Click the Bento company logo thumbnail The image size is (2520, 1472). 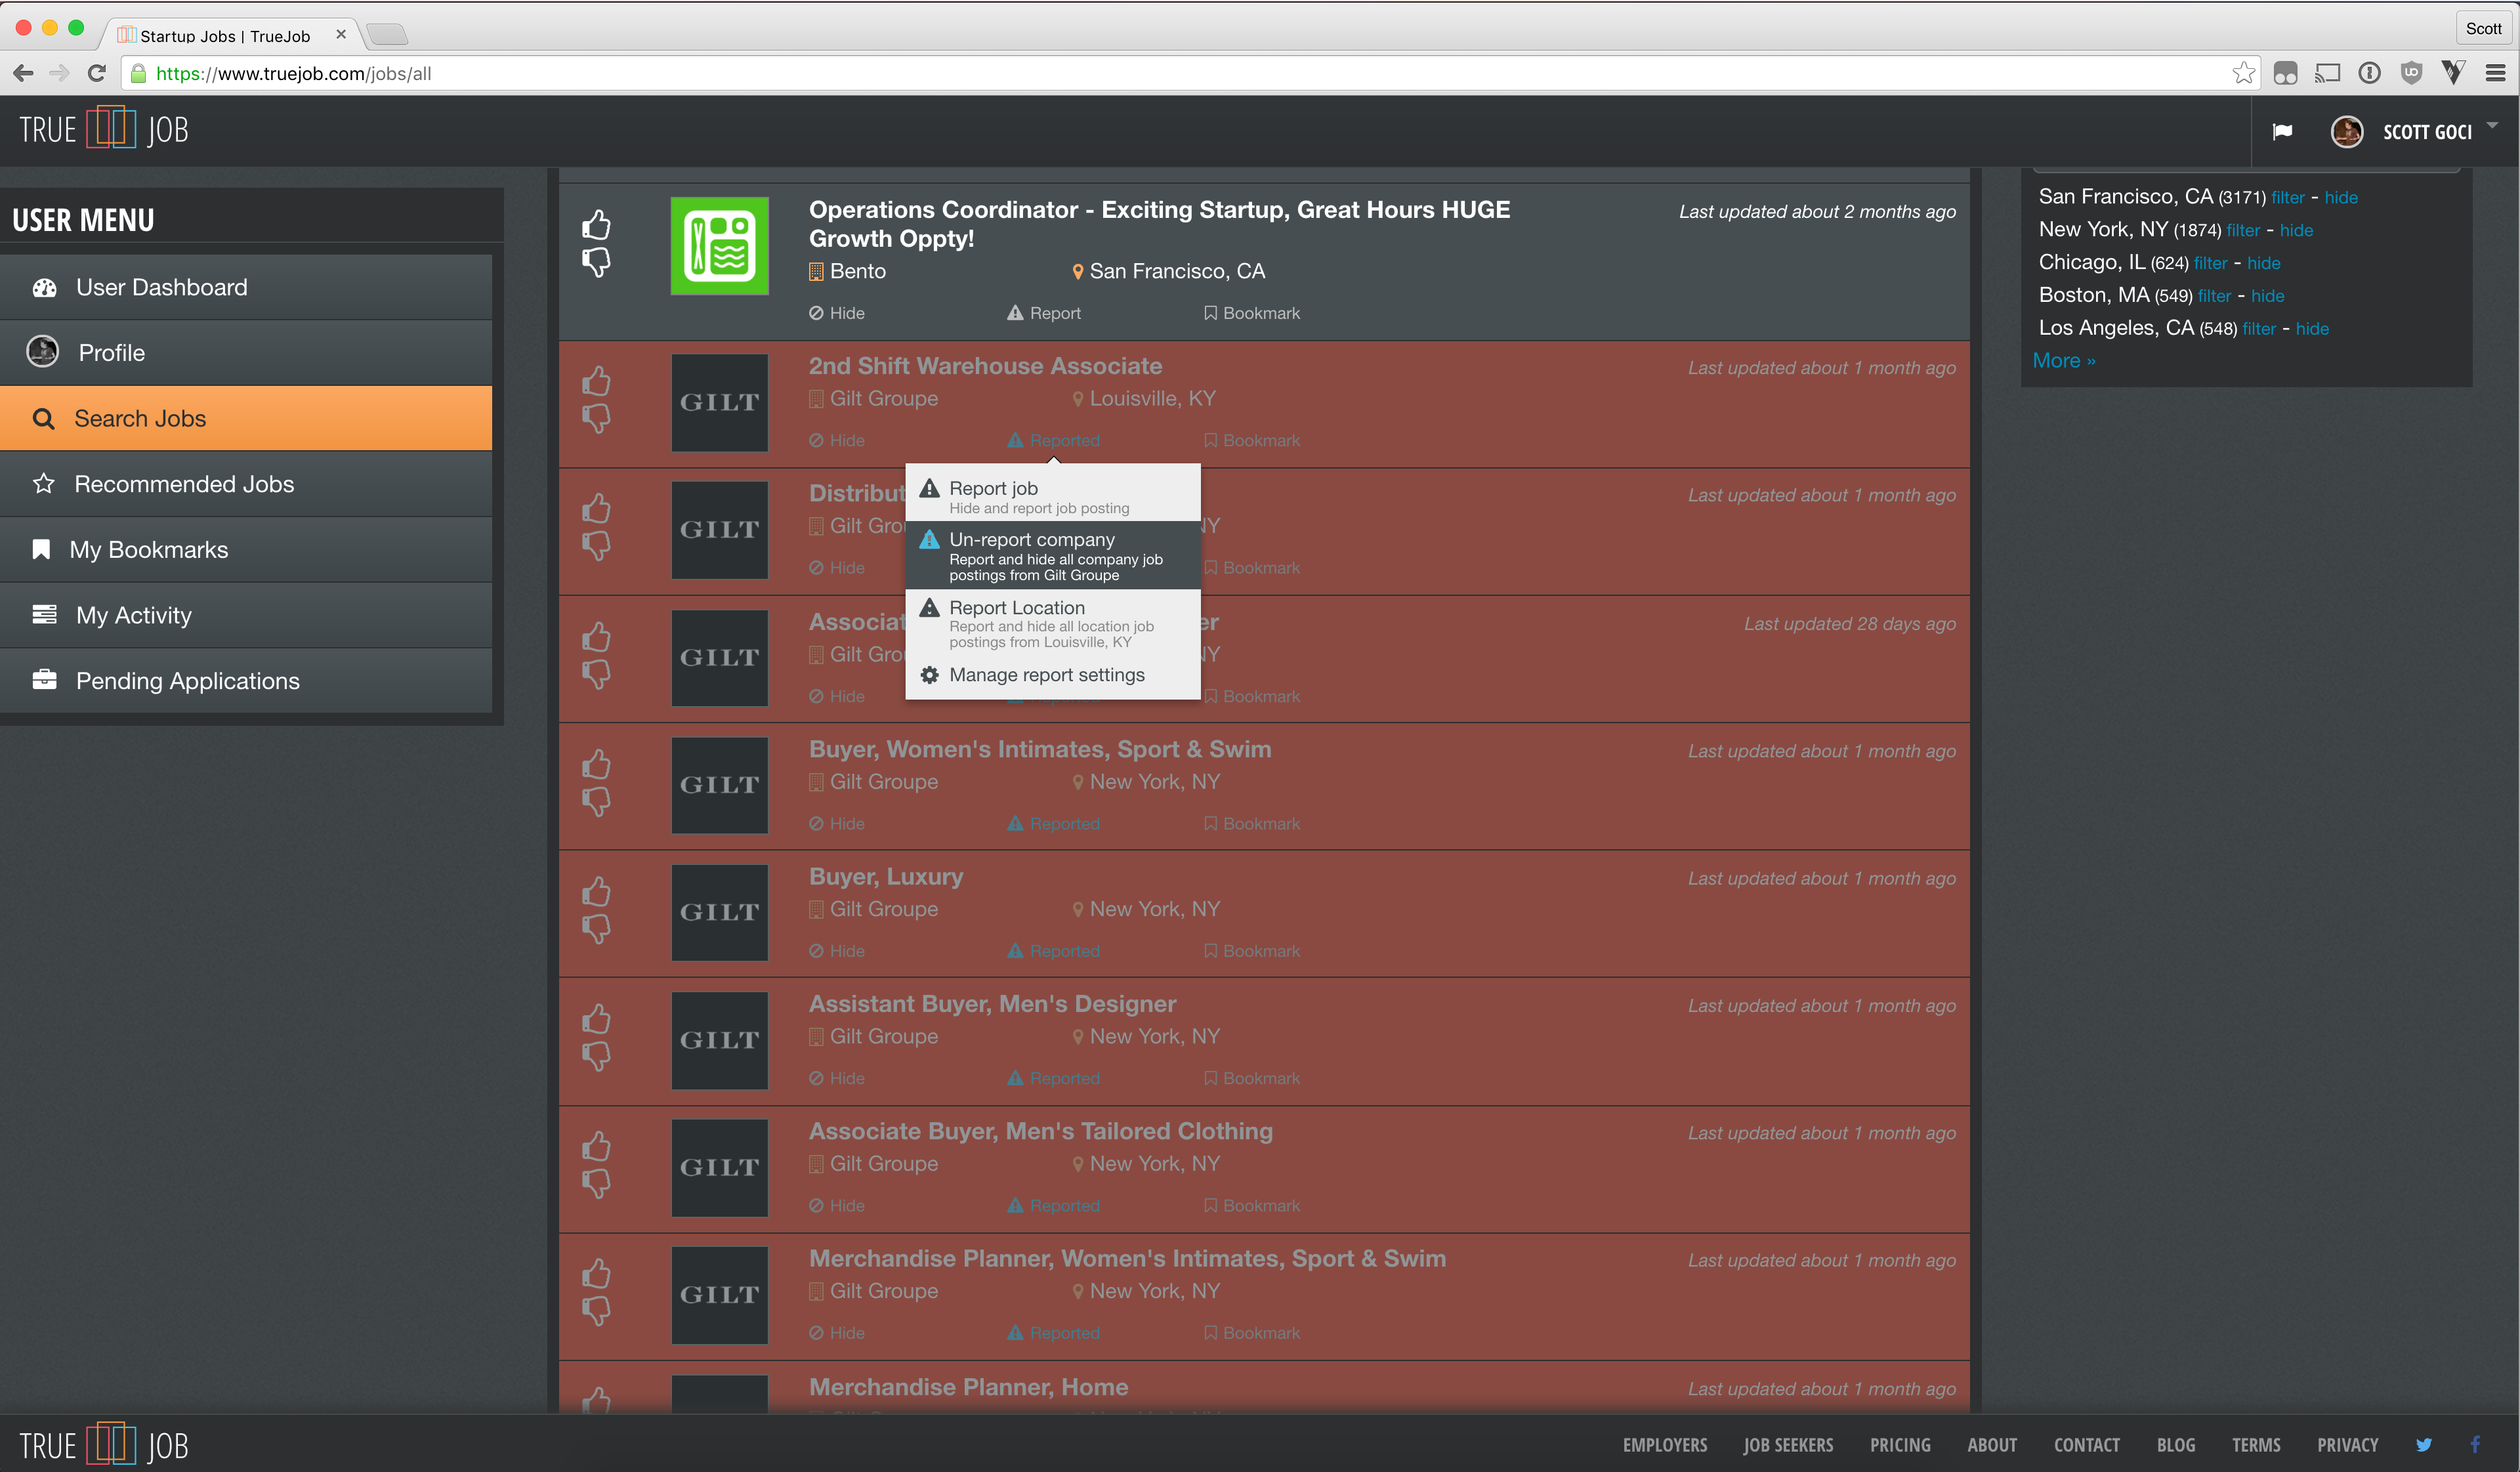pos(719,246)
